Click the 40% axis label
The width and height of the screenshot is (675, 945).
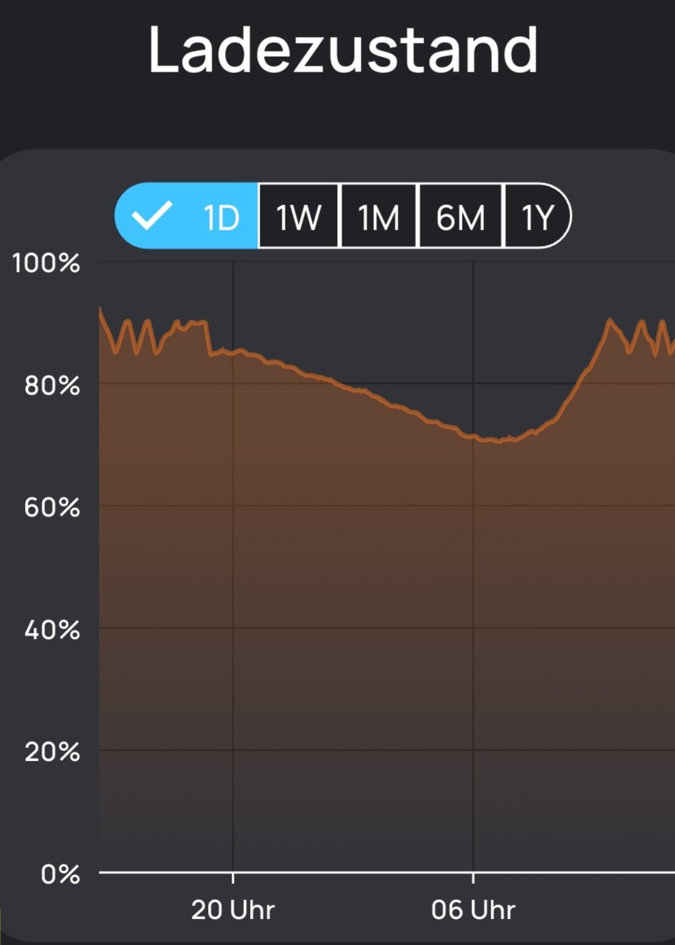tap(52, 630)
